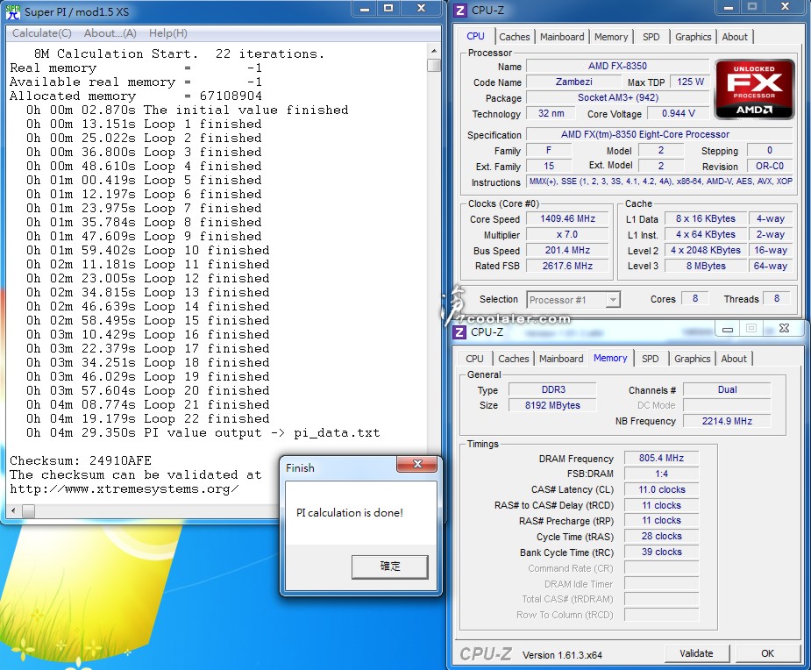Image resolution: width=811 pixels, height=670 pixels.
Task: Switch to Memory tab in top CPU-Z window
Action: [611, 37]
